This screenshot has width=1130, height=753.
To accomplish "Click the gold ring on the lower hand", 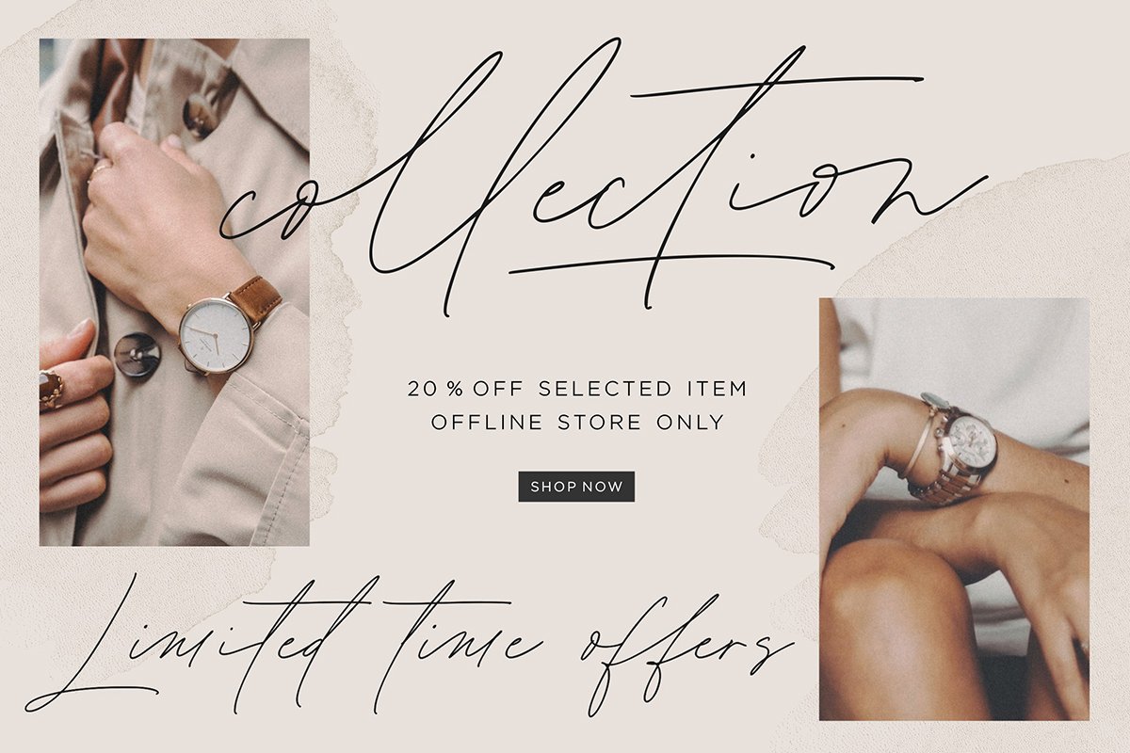I will [51, 389].
